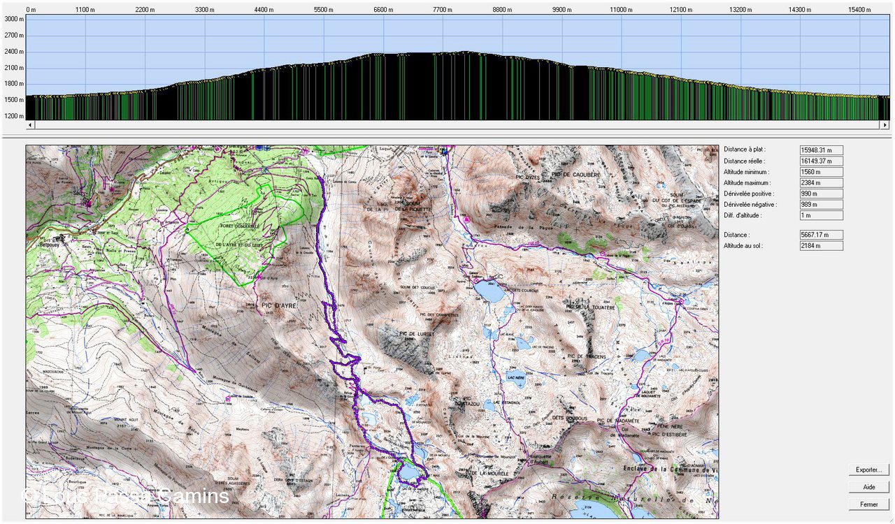This screenshot has width=895, height=524.
Task: Click the Exporter... button
Action: coord(869,470)
